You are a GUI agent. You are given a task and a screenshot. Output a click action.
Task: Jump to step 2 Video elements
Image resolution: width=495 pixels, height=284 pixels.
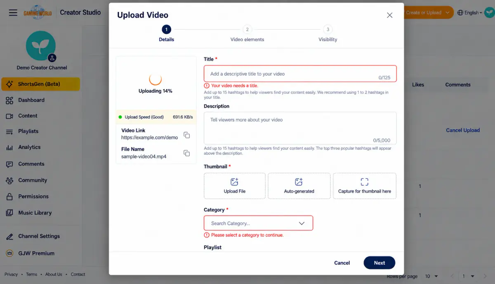tap(247, 33)
